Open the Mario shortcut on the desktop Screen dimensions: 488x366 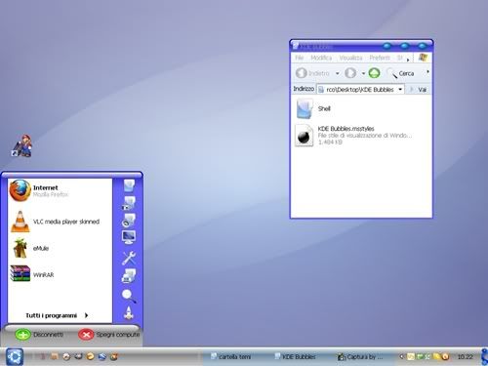tap(22, 145)
